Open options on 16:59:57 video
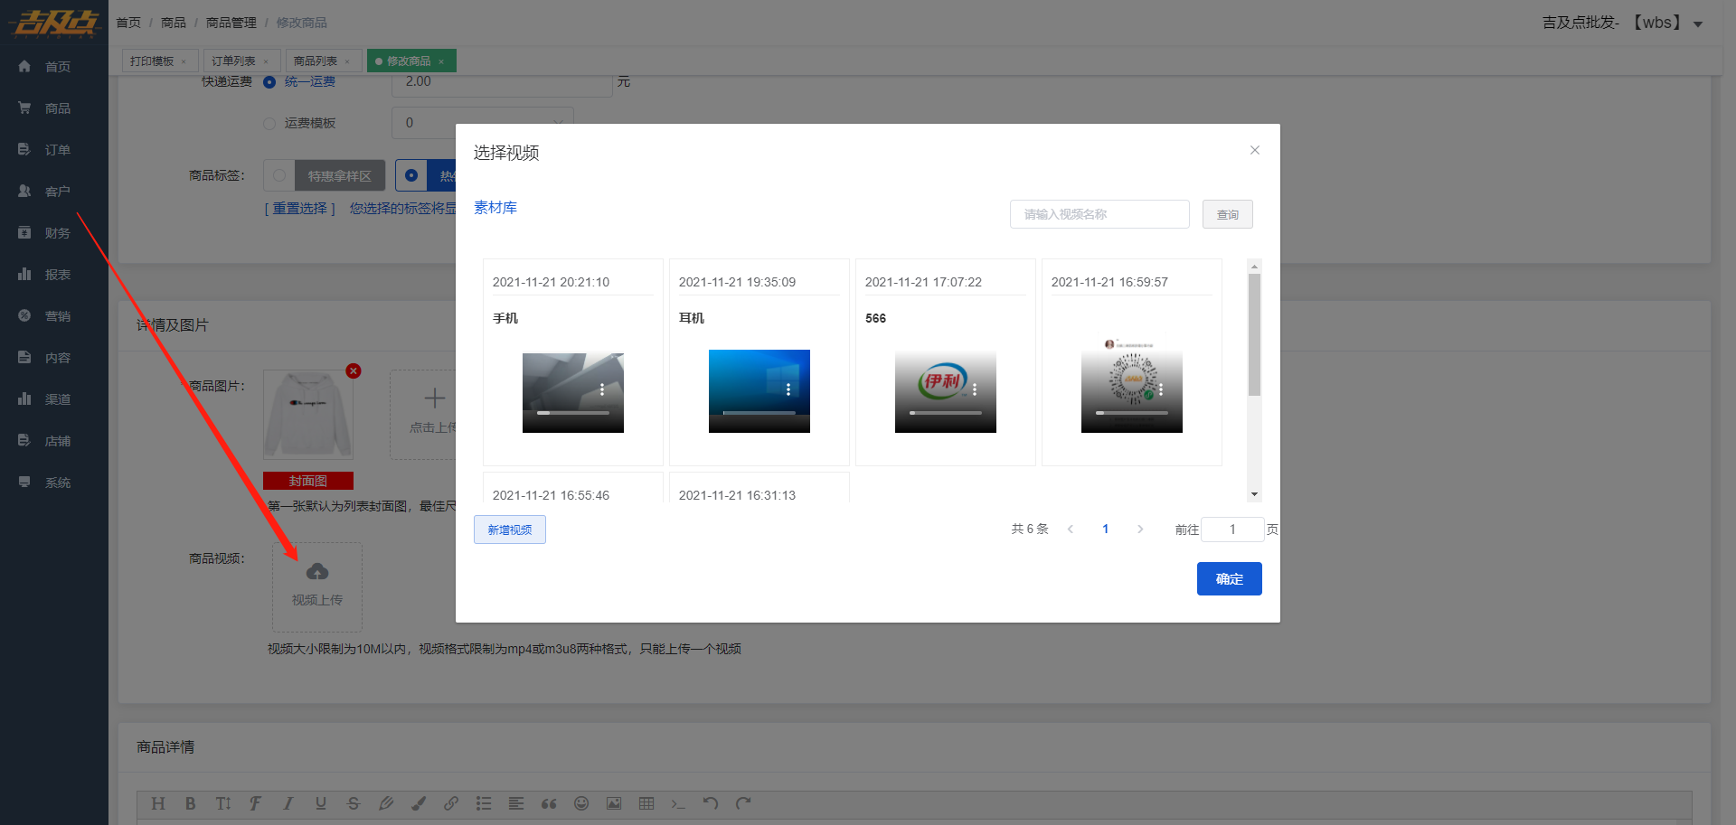The height and width of the screenshot is (825, 1736). 1161,389
